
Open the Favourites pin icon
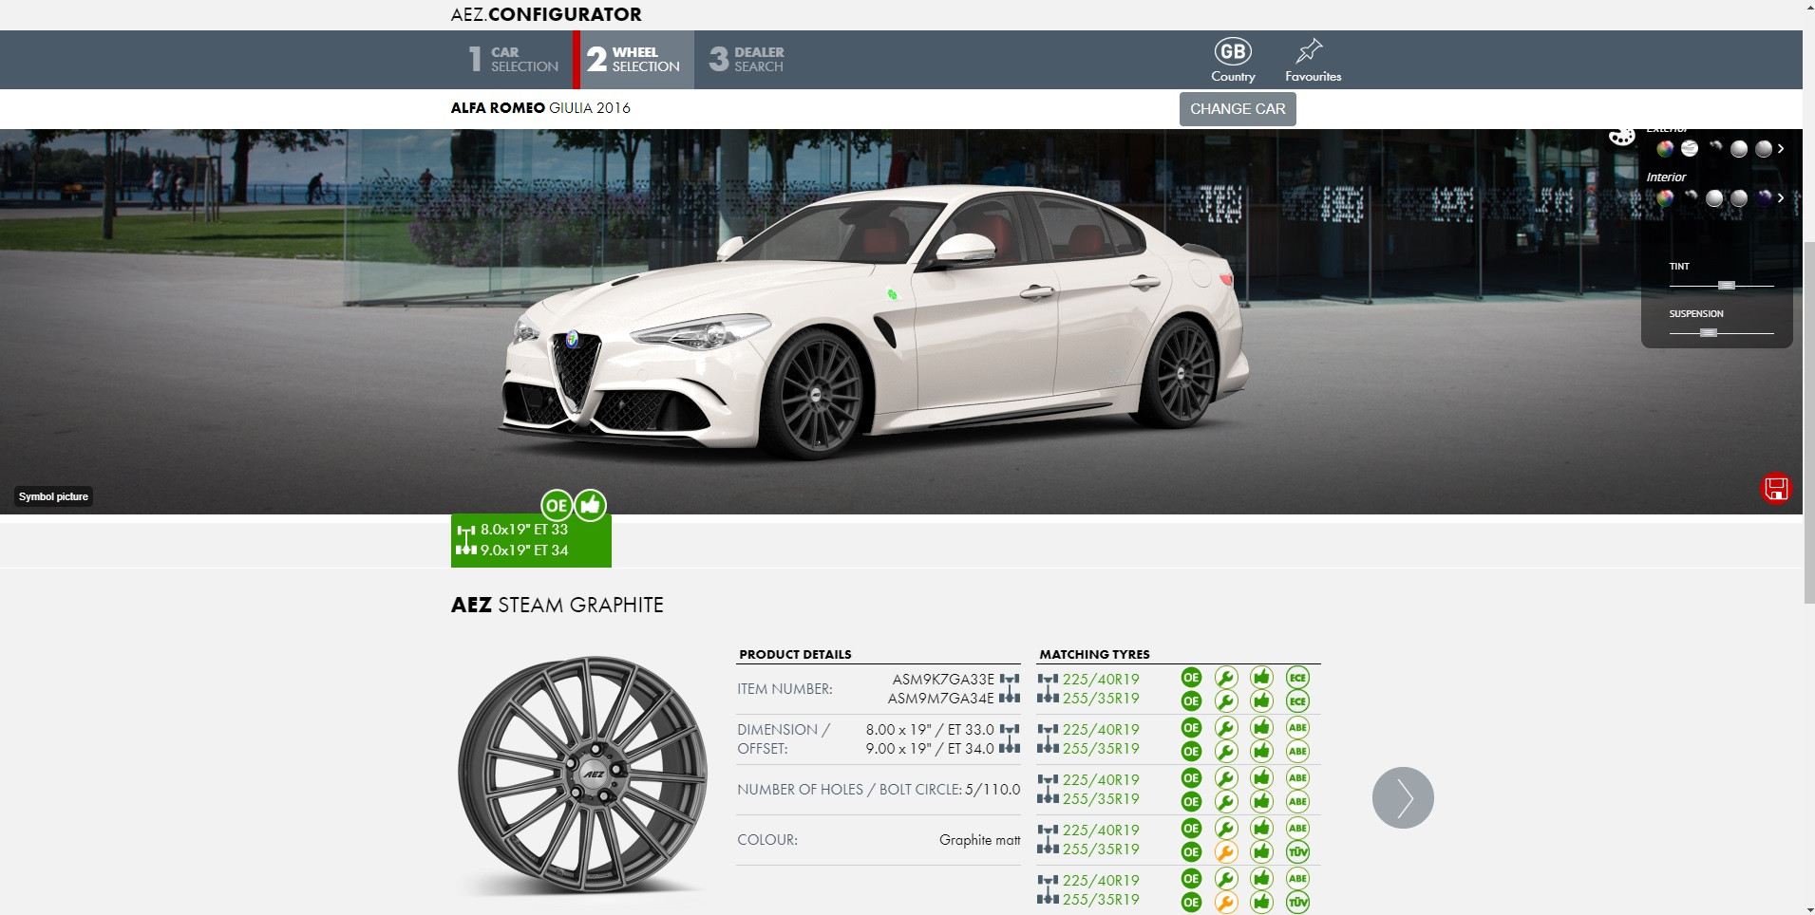[x=1309, y=50]
